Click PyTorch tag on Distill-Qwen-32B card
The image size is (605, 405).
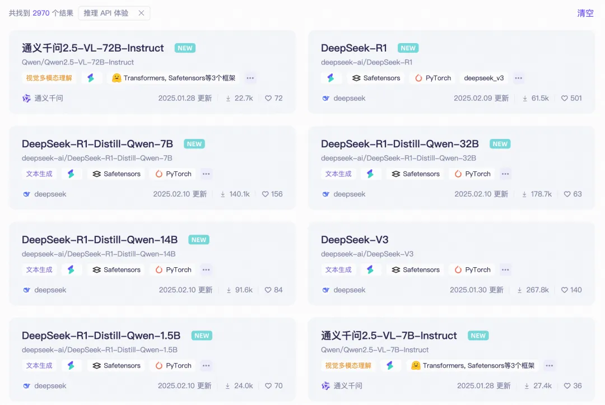[x=472, y=174]
